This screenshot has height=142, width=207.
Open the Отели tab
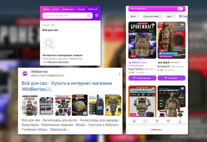[56, 9]
